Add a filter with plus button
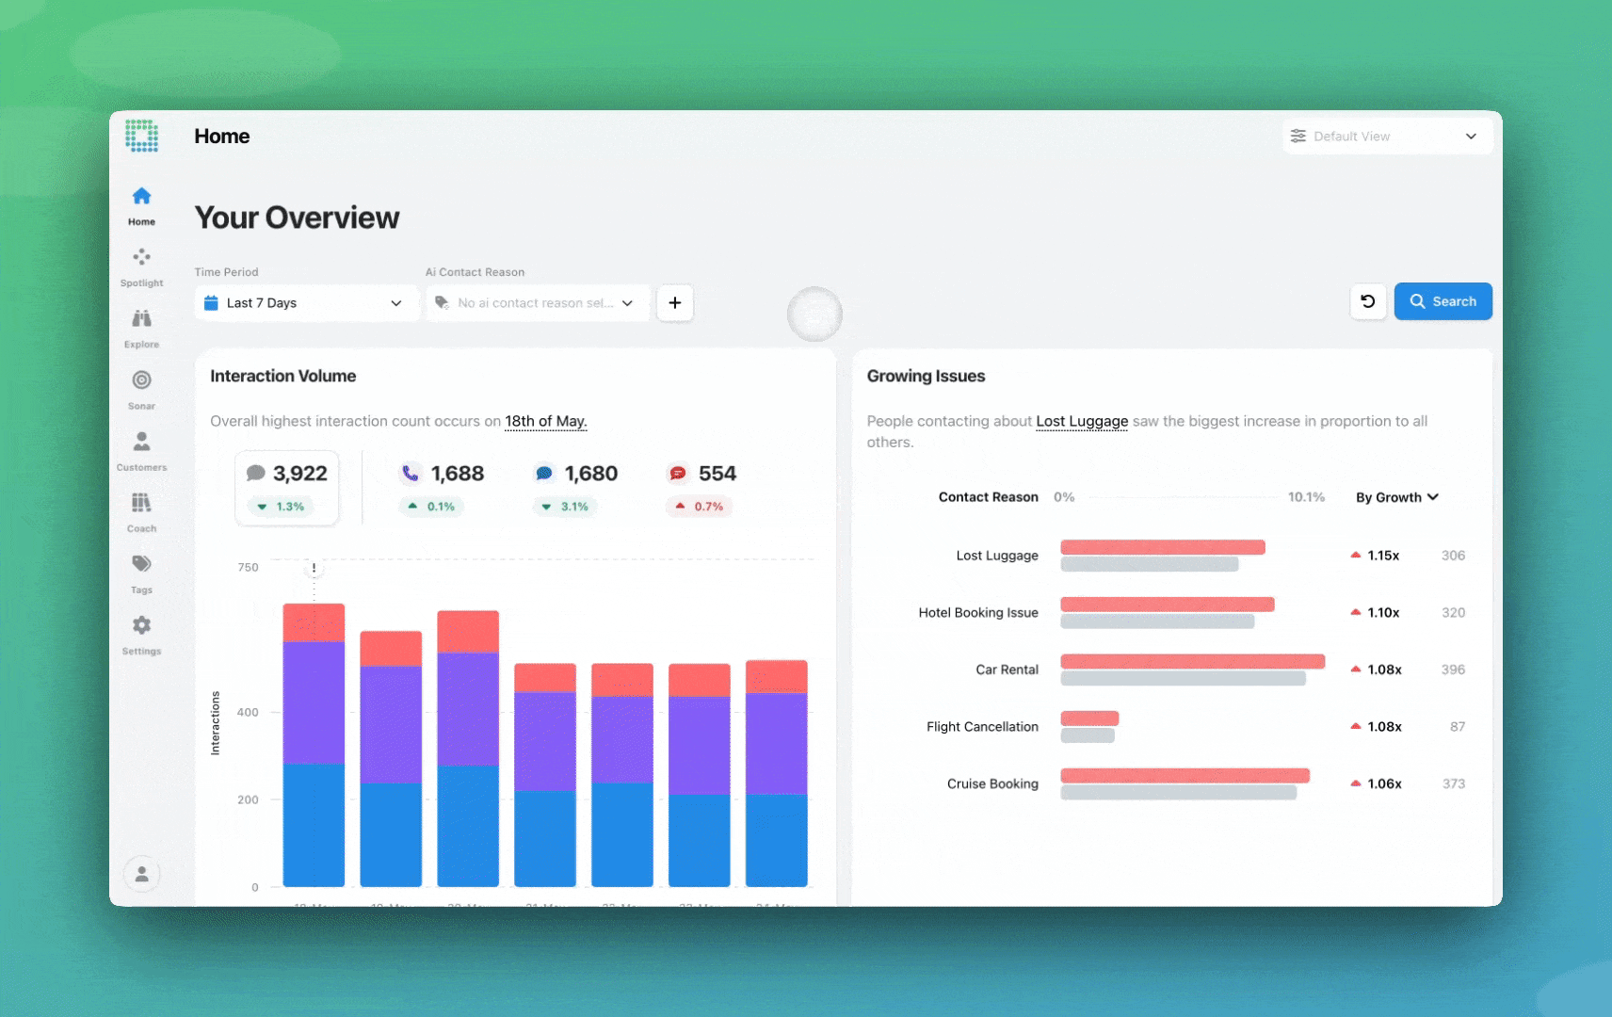1612x1017 pixels. tap(675, 303)
